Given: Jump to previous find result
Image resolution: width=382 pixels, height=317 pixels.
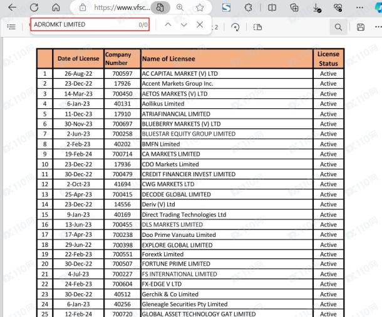Looking at the screenshot, I should tap(168, 24).
